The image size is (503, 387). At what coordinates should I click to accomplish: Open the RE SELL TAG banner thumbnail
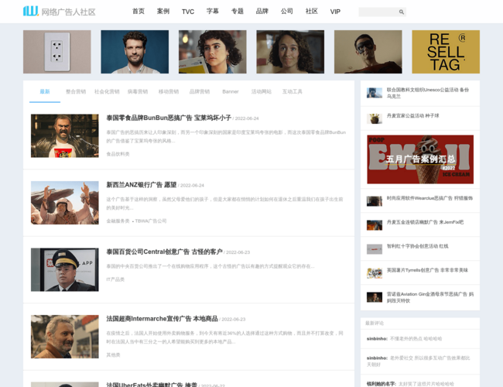point(445,52)
